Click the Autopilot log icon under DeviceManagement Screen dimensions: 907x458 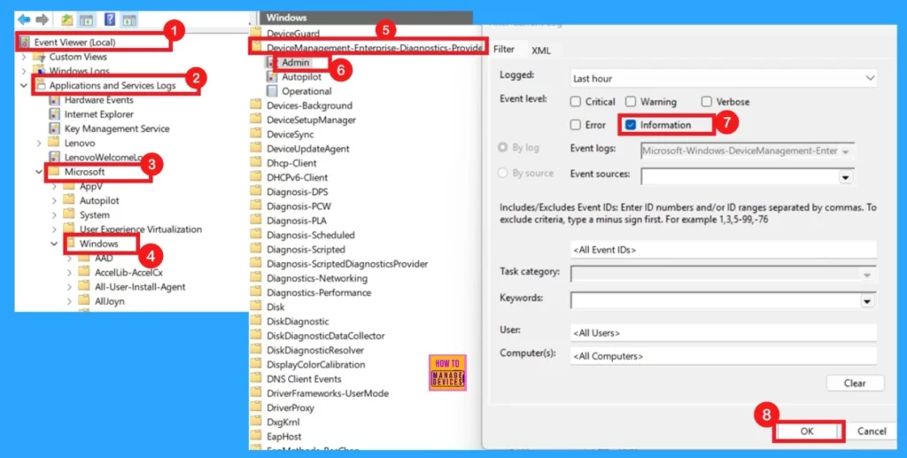tap(271, 77)
